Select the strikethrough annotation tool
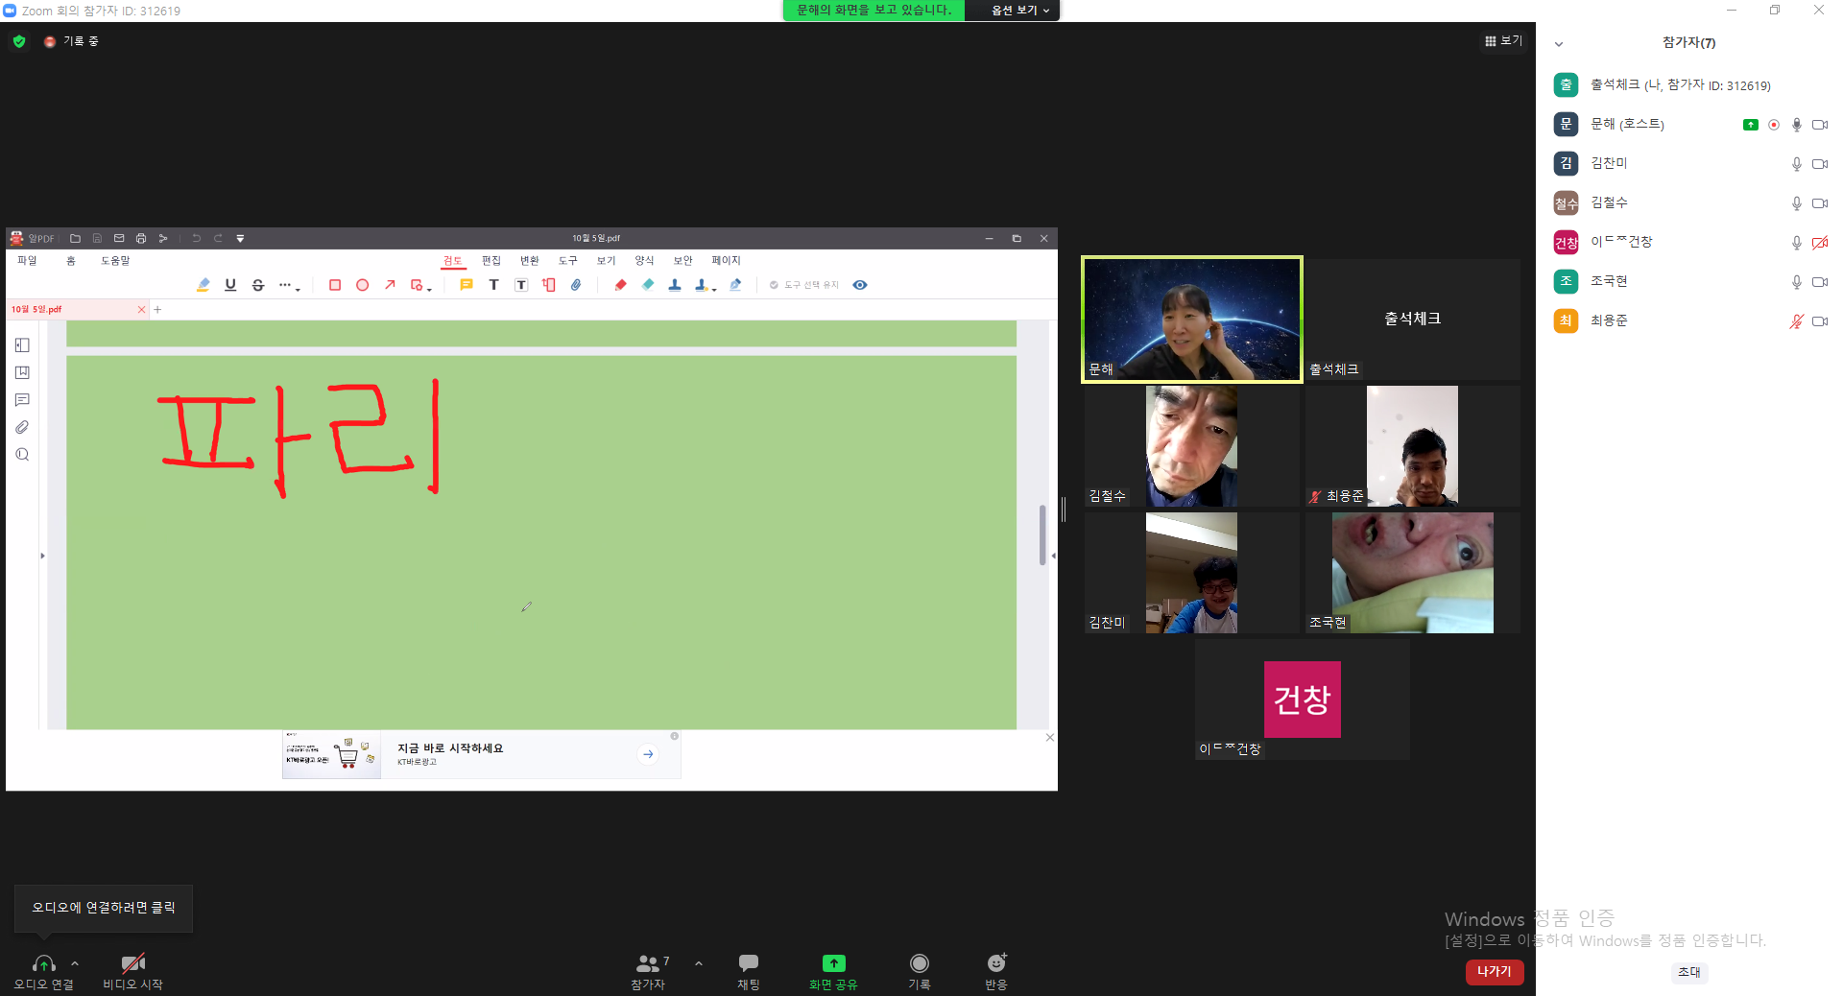Image resolution: width=1843 pixels, height=996 pixels. tap(258, 285)
